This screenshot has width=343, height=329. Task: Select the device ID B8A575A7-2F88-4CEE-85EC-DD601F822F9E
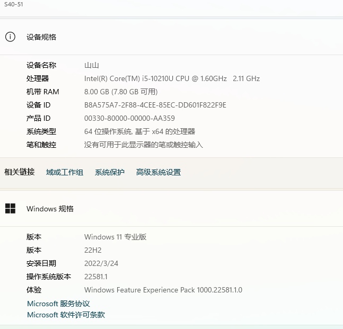tap(155, 105)
